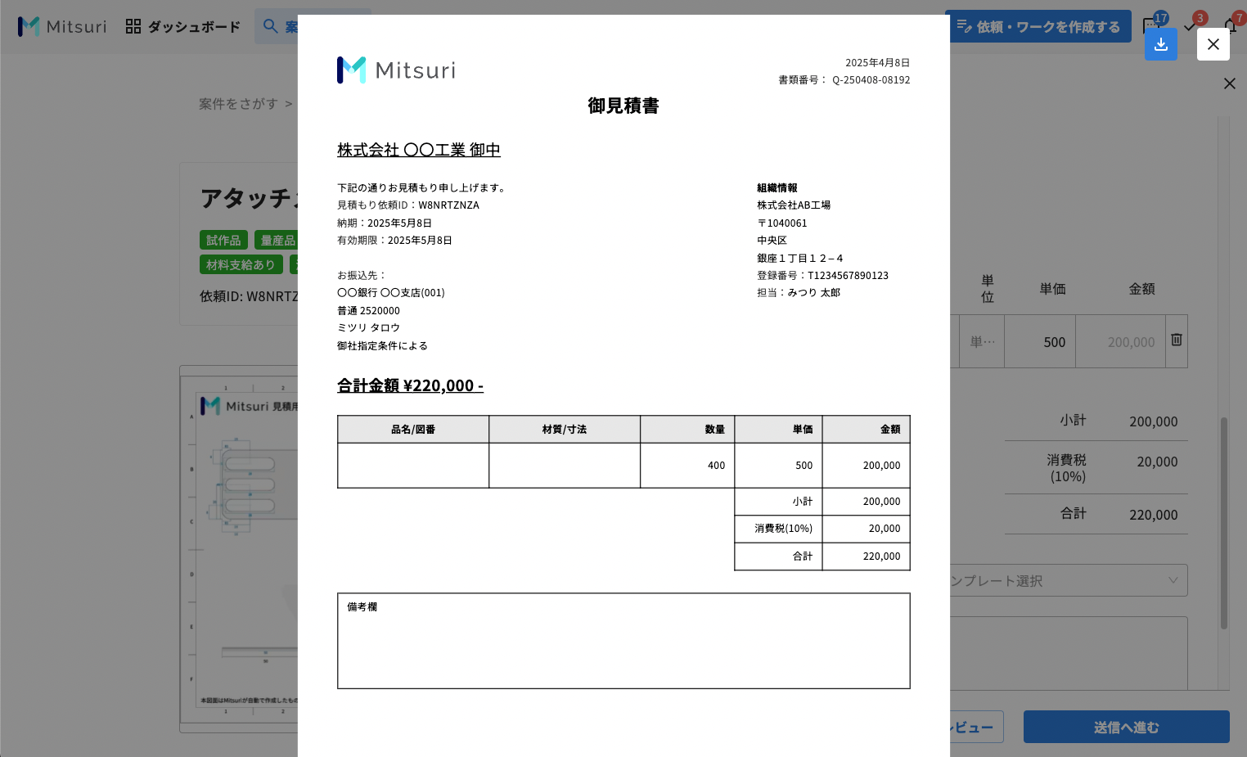Click the 備考欄 box in quotation

(623, 641)
